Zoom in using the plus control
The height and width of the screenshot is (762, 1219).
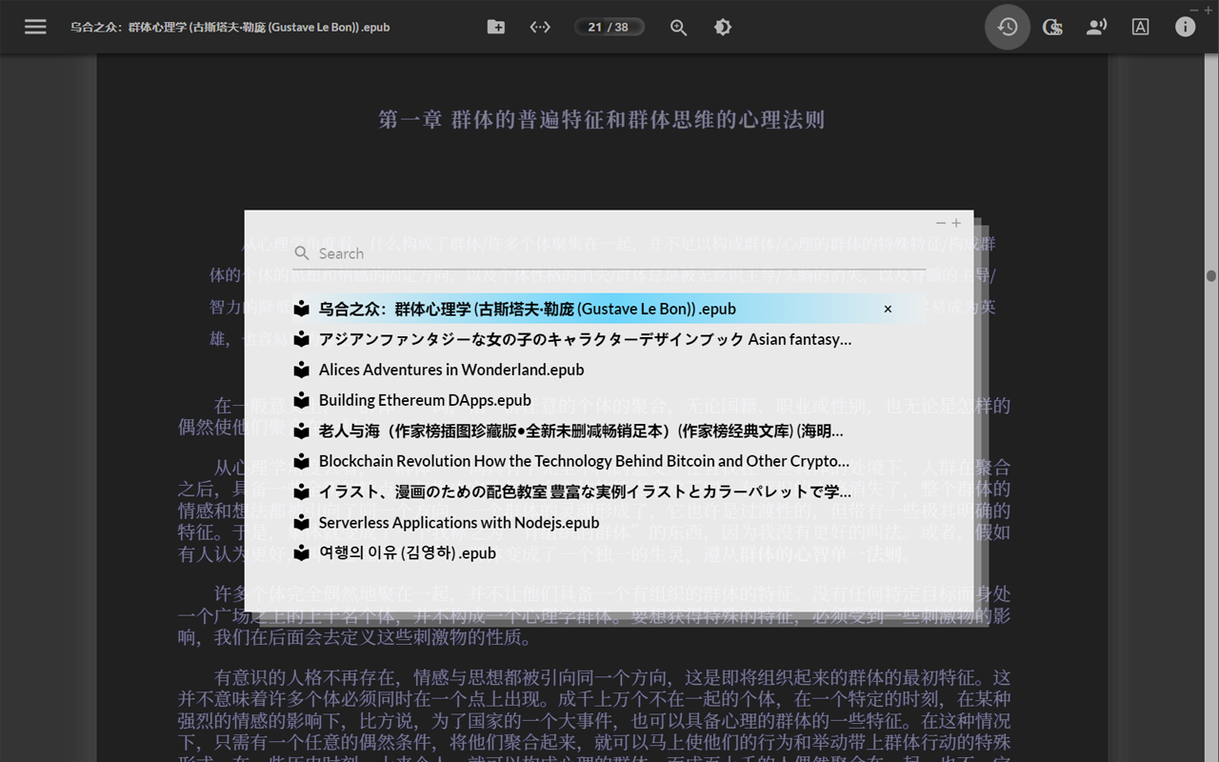coord(956,223)
